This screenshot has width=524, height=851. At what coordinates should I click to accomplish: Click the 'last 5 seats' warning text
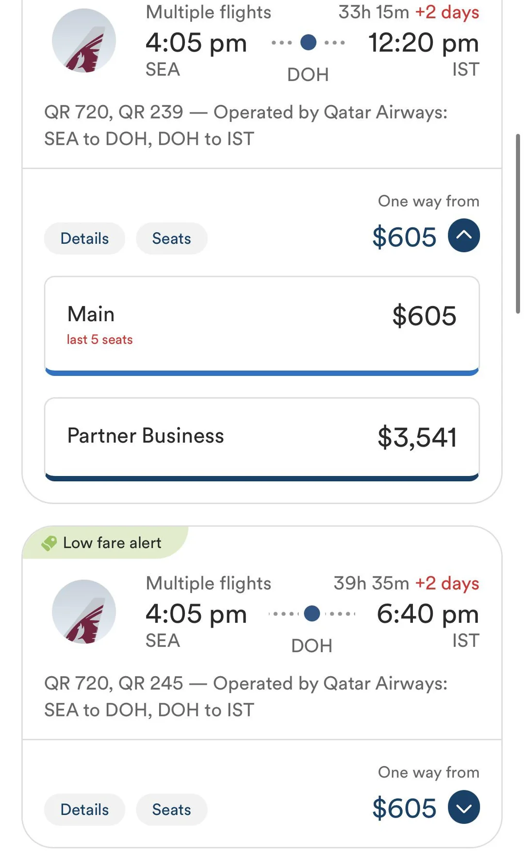[99, 340]
